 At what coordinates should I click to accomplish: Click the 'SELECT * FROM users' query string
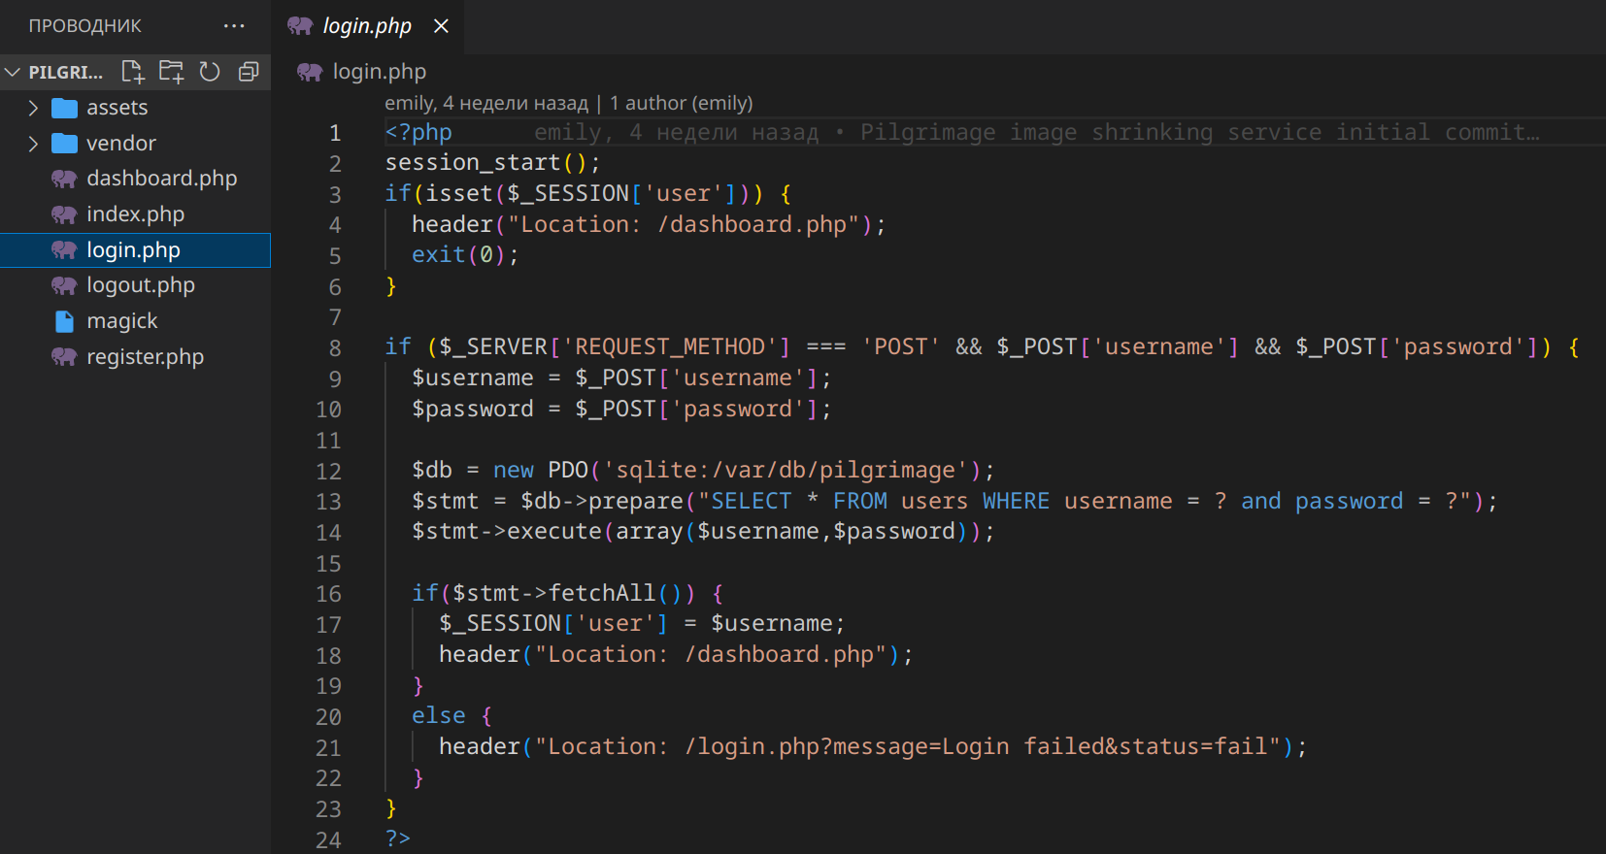pyautogui.click(x=840, y=502)
